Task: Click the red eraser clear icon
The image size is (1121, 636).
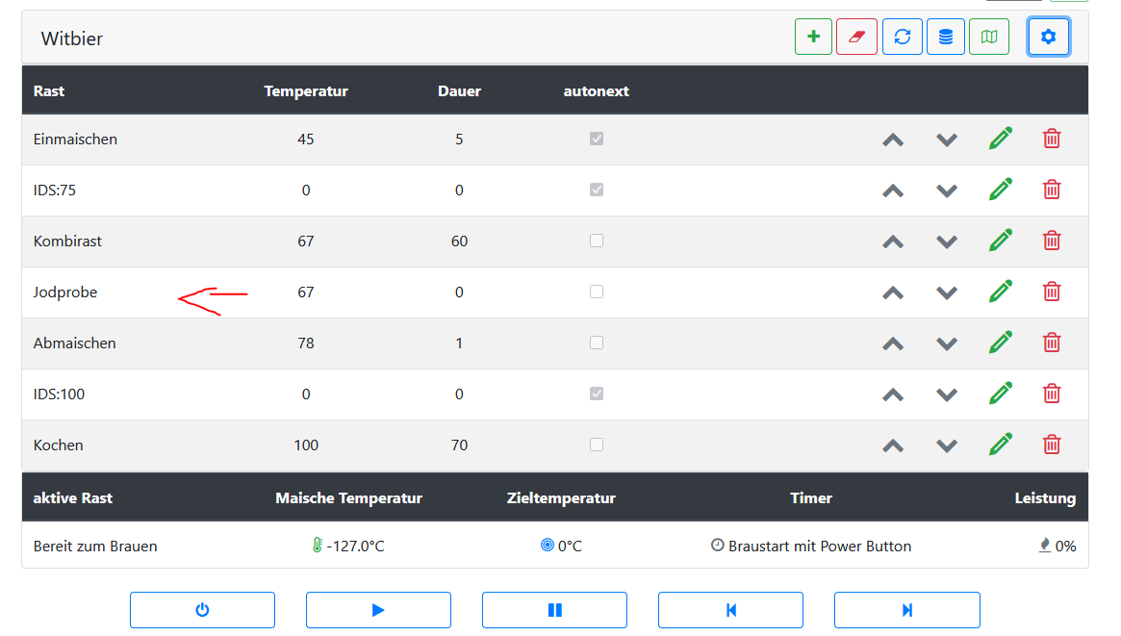Action: click(x=856, y=37)
